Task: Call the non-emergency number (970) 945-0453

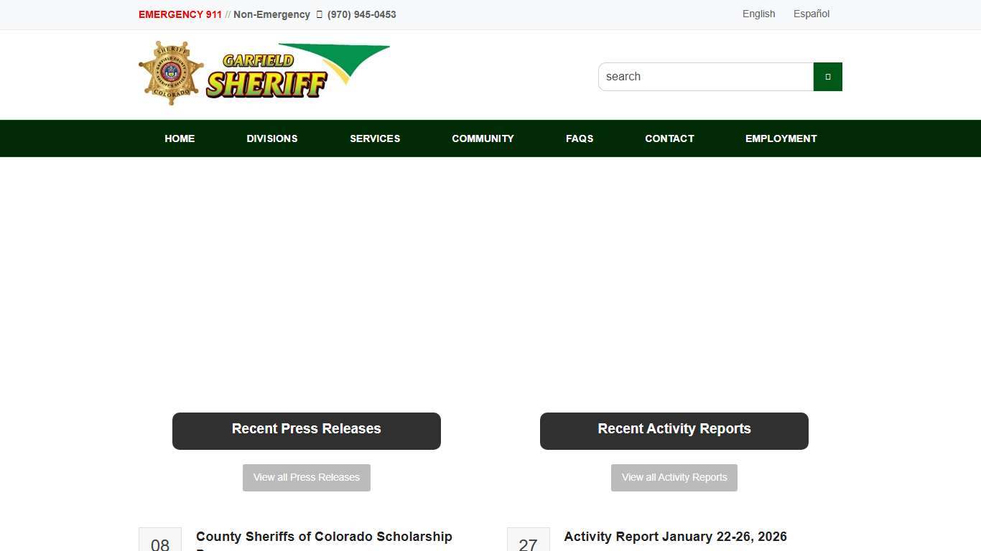Action: point(362,14)
